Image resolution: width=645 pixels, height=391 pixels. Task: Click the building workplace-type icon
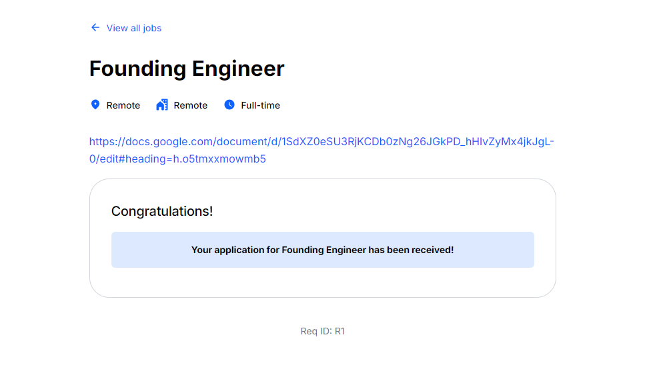[162, 105]
